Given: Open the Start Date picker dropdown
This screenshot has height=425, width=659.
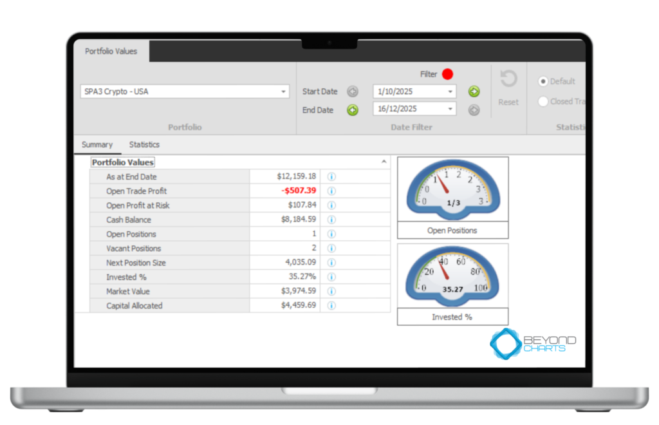Looking at the screenshot, I should 450,92.
